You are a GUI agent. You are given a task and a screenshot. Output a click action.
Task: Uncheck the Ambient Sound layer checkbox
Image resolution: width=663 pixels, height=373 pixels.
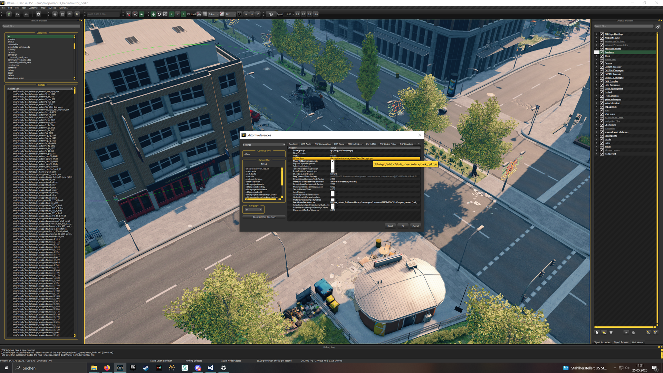click(x=602, y=38)
